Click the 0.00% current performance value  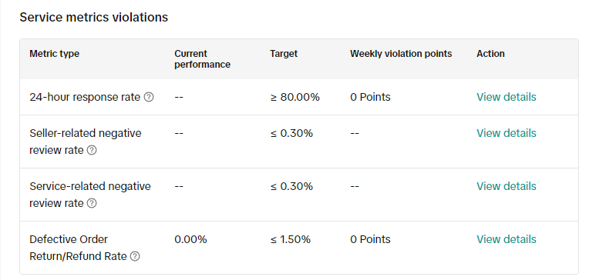[x=190, y=239]
